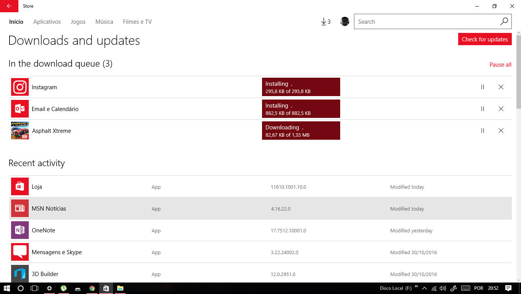Image resolution: width=521 pixels, height=294 pixels.
Task: Select the MSN Notícias app name
Action: [49, 209]
